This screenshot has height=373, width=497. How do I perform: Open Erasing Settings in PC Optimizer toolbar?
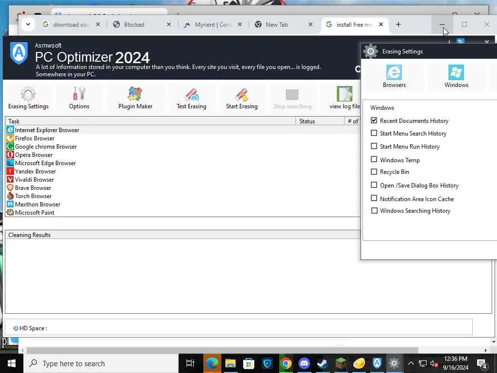tap(28, 98)
